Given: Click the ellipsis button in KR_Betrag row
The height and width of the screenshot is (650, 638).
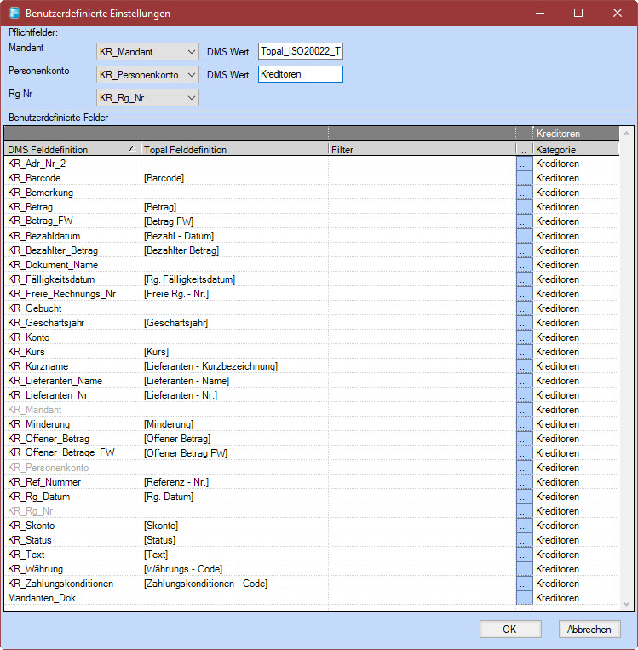Looking at the screenshot, I should (x=524, y=207).
